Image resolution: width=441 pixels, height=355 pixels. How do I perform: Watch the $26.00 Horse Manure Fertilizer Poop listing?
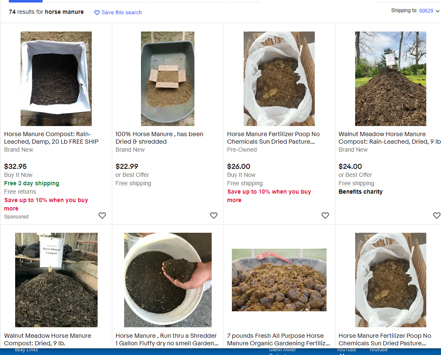tap(325, 216)
